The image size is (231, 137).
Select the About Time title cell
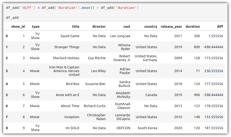[x=70, y=106]
